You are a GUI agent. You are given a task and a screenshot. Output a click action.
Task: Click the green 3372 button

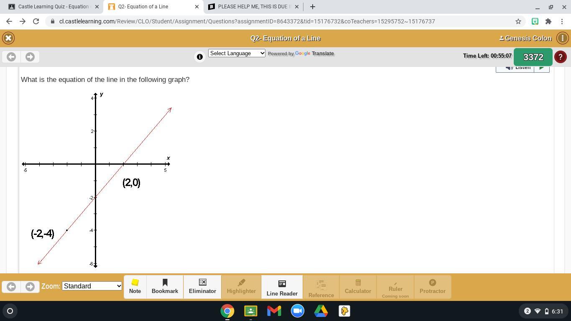pyautogui.click(x=533, y=57)
